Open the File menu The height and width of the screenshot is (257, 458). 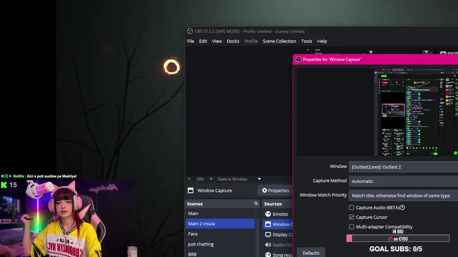[191, 41]
